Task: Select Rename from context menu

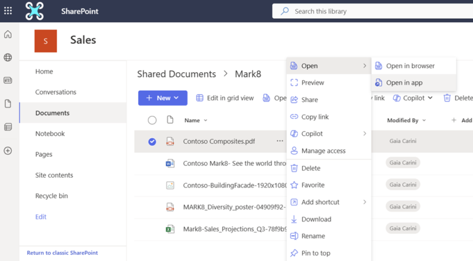Action: pos(329,236)
